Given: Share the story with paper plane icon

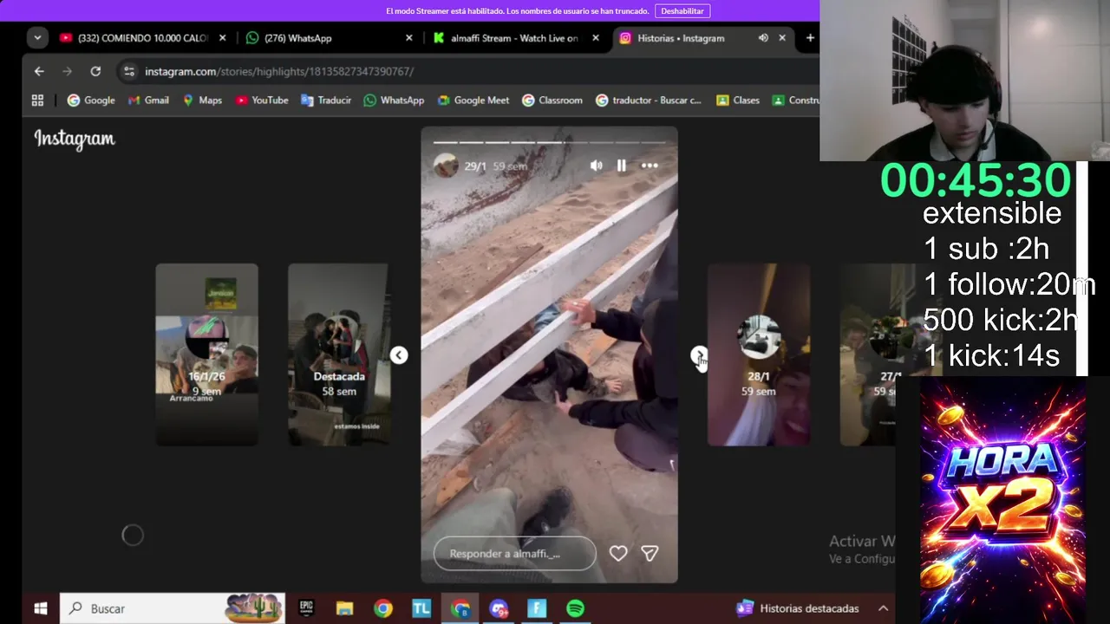Looking at the screenshot, I should [650, 553].
